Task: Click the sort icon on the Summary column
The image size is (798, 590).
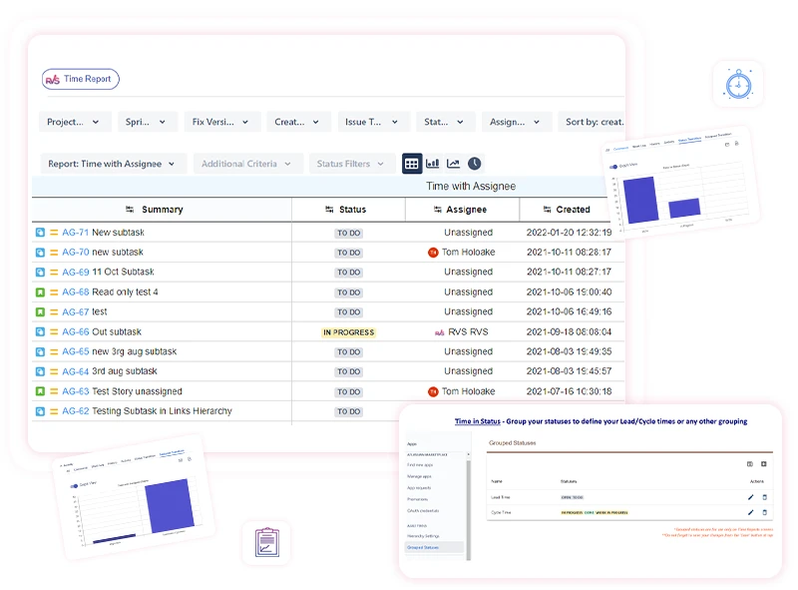Action: tap(130, 210)
